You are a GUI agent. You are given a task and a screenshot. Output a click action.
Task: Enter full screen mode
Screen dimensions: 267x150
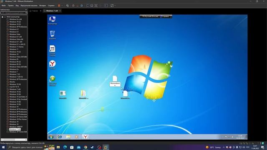pyautogui.click(x=96, y=5)
